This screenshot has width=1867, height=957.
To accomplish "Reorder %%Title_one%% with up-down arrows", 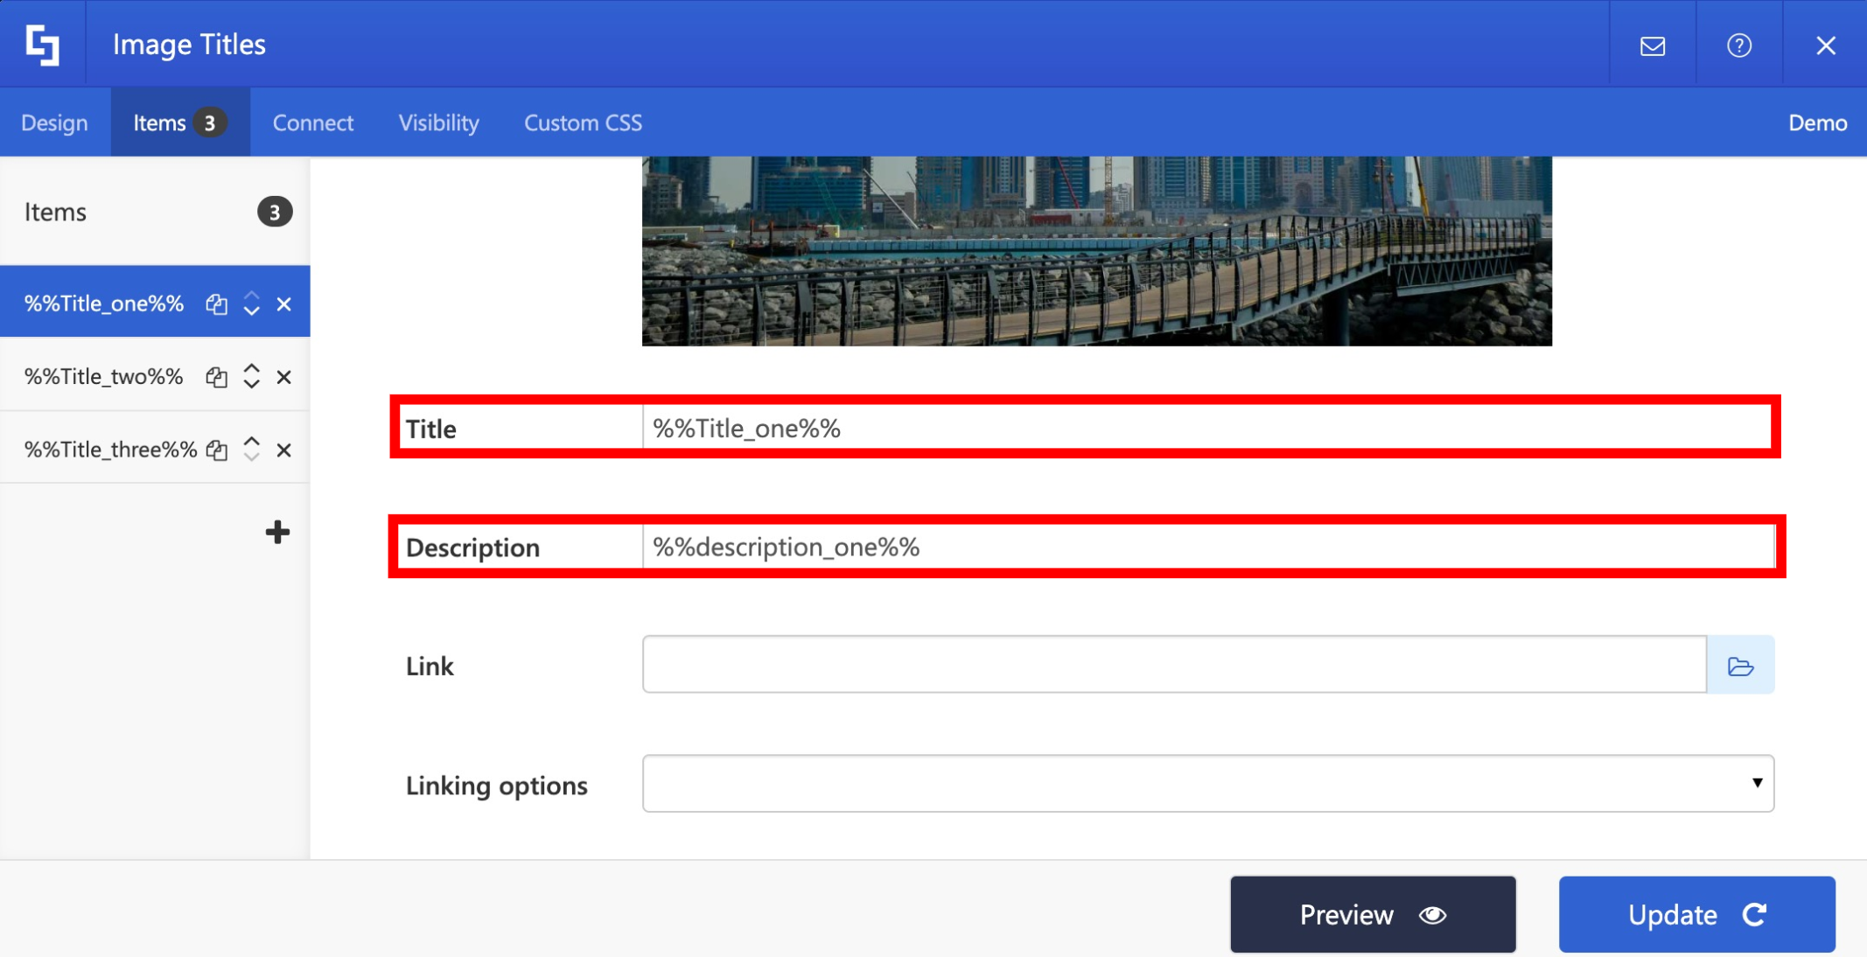I will (251, 304).
